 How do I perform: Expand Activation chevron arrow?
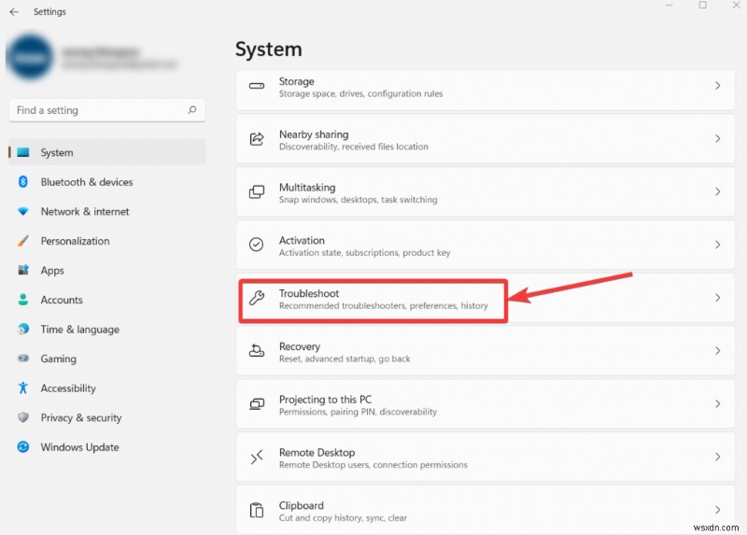click(x=717, y=245)
